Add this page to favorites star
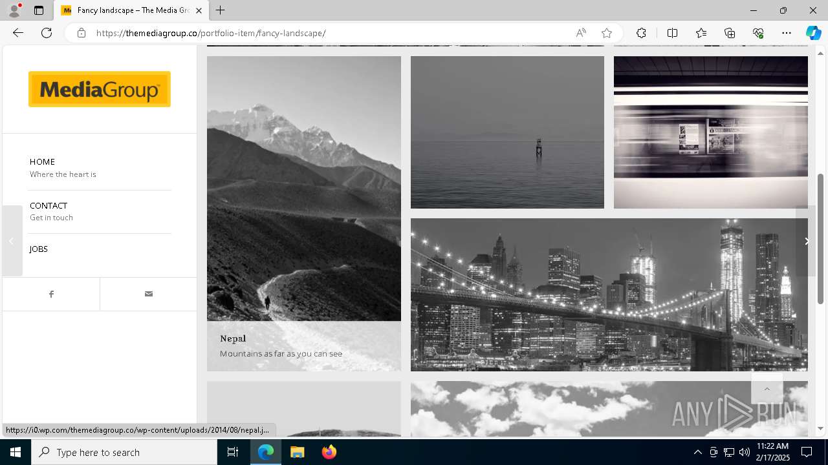 [607, 33]
